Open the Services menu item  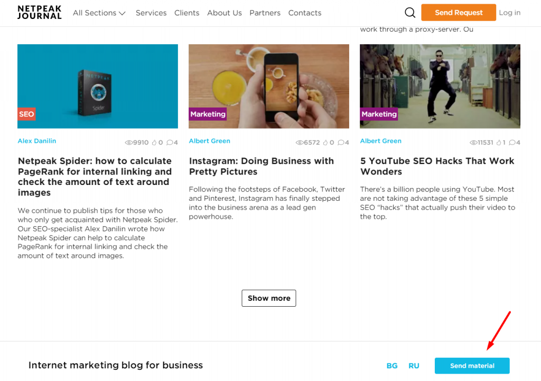point(151,13)
